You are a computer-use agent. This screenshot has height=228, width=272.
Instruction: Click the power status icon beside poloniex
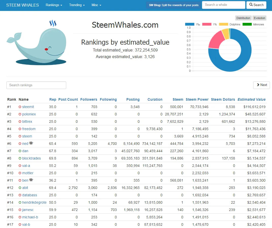click(20, 114)
